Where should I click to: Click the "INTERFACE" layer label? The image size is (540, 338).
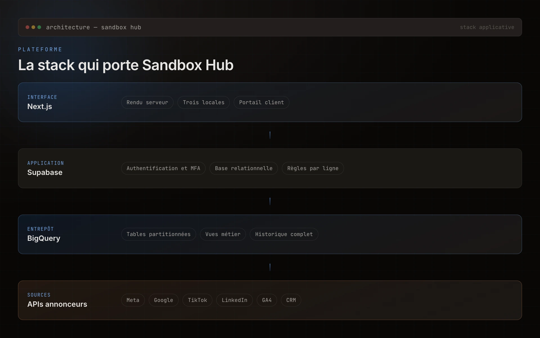pos(42,97)
